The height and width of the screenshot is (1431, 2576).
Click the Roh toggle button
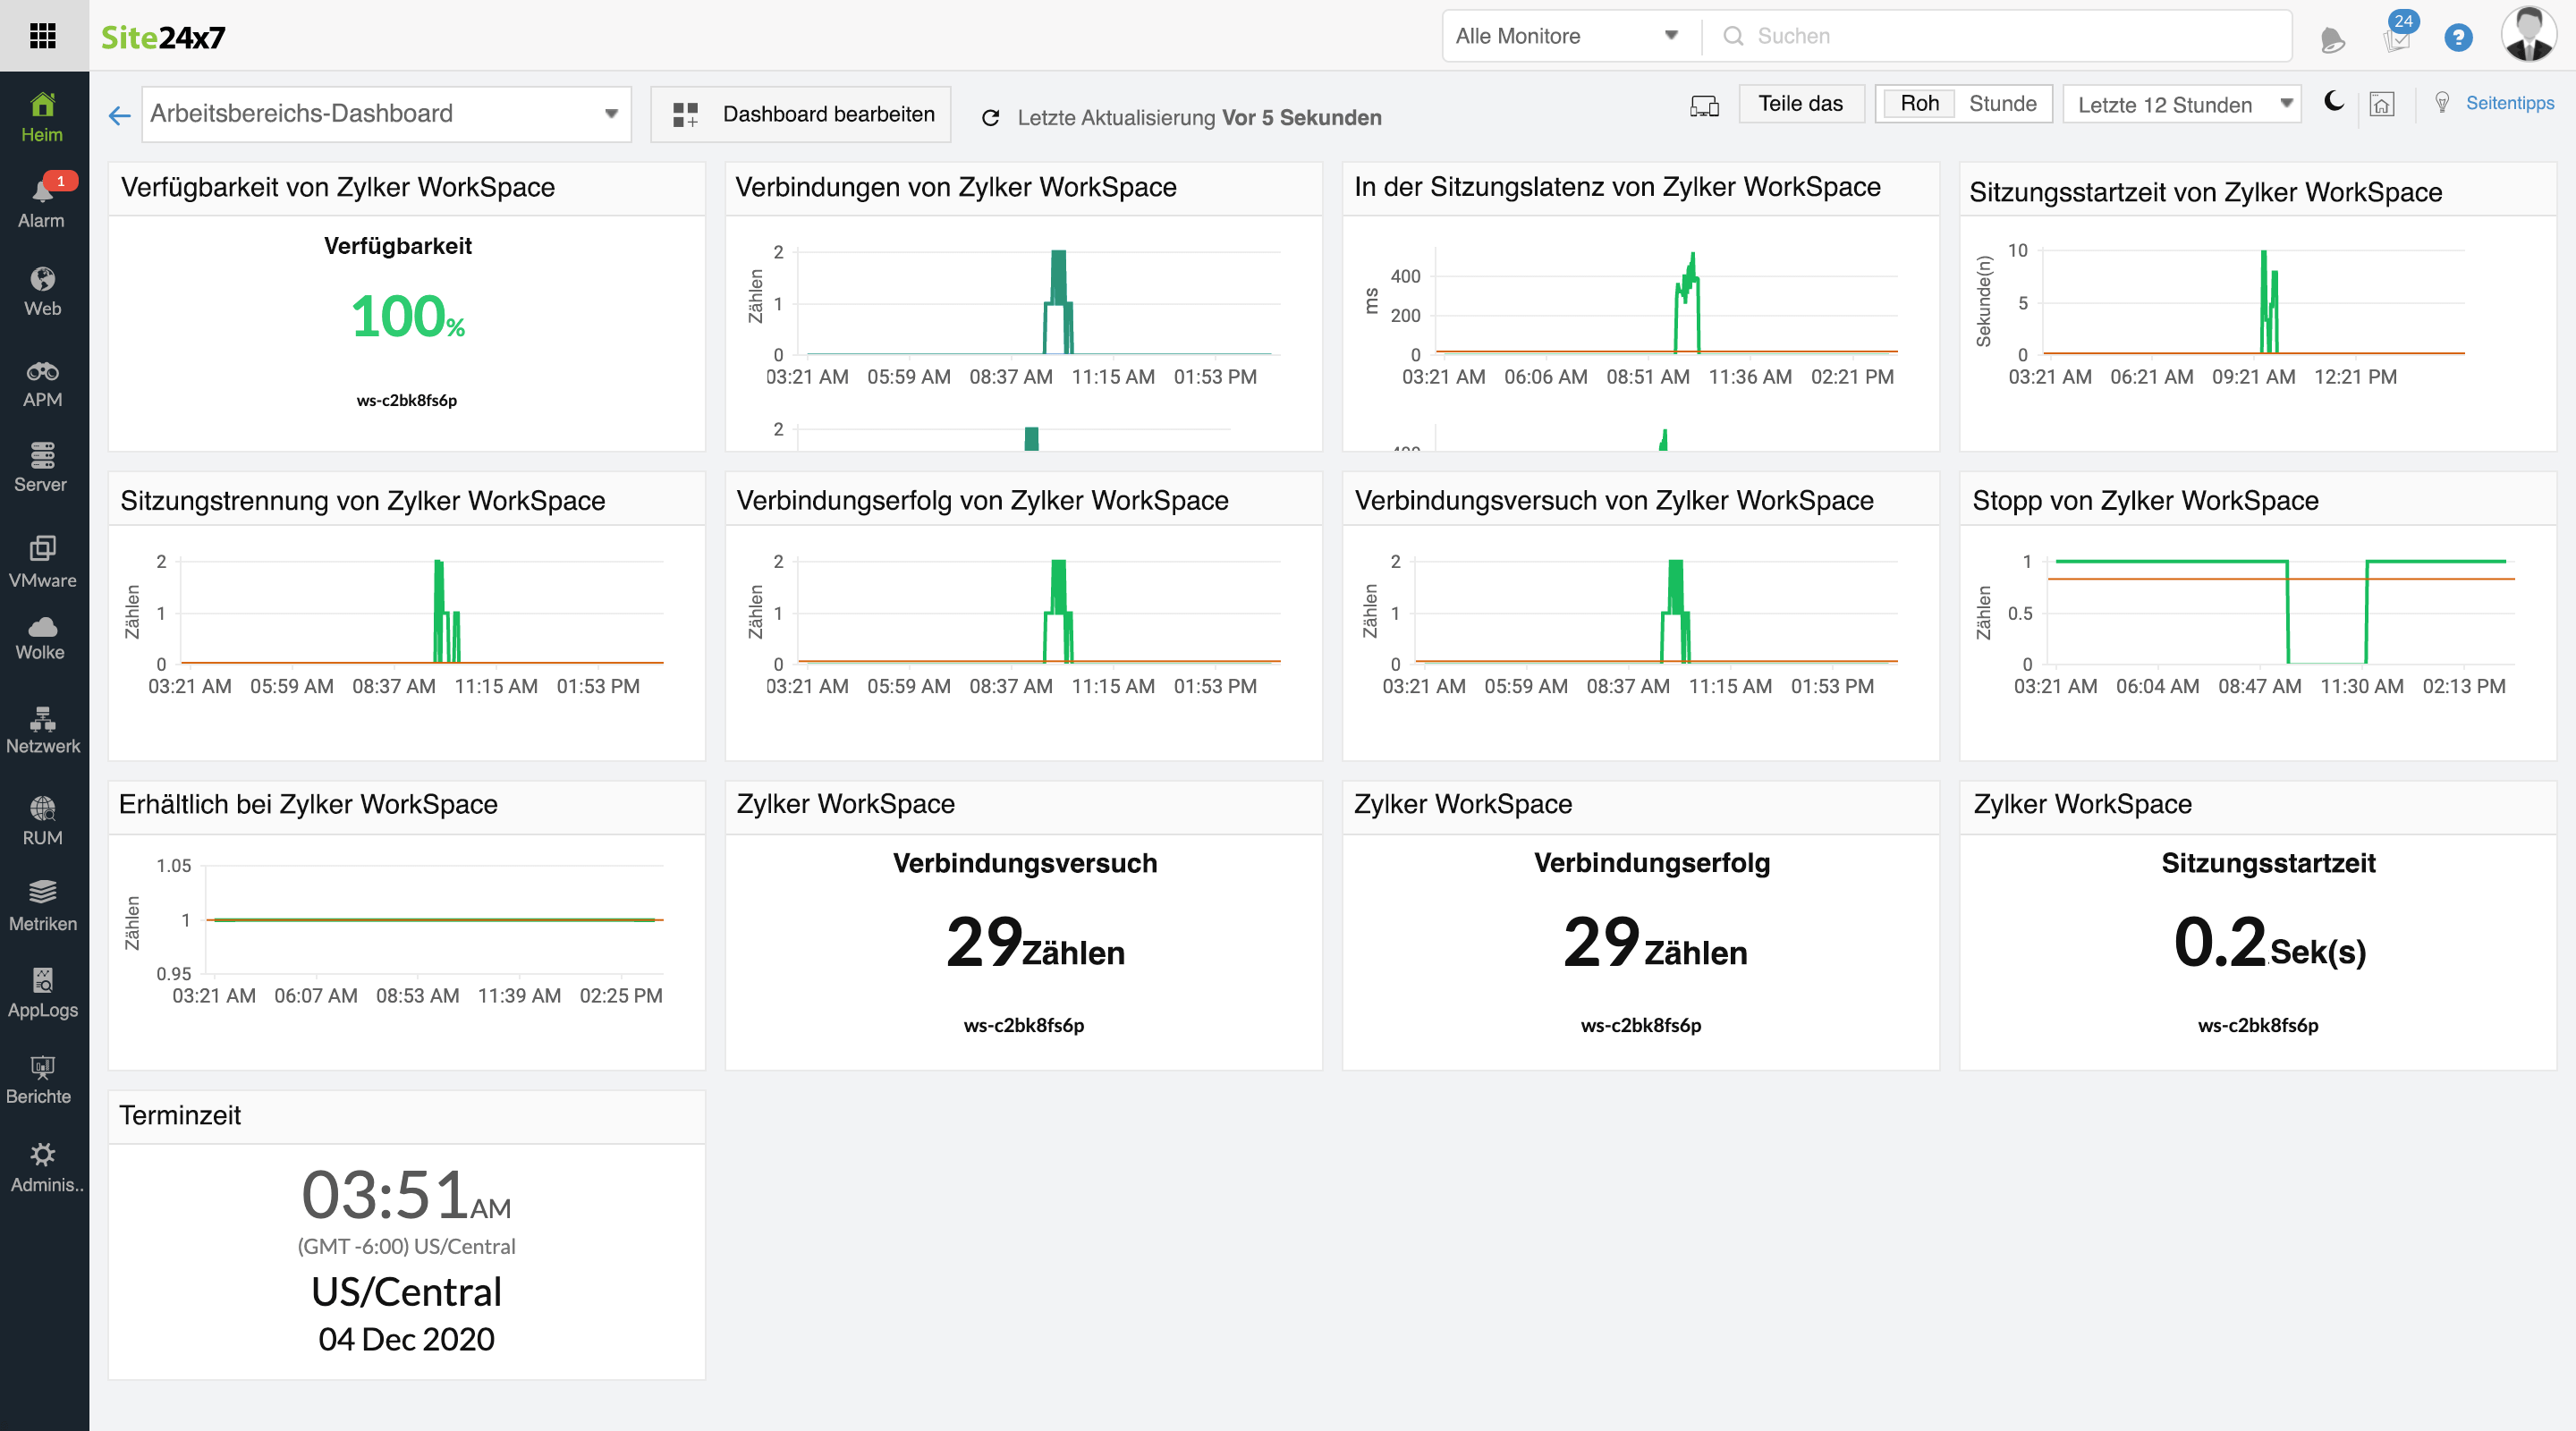tap(1917, 106)
